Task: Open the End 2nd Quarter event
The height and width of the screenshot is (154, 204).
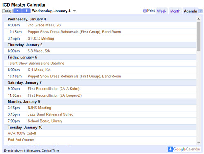Action: coord(21,140)
